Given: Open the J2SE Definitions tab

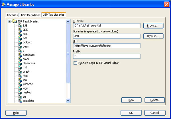Looking at the screenshot, I should (x=30, y=15).
